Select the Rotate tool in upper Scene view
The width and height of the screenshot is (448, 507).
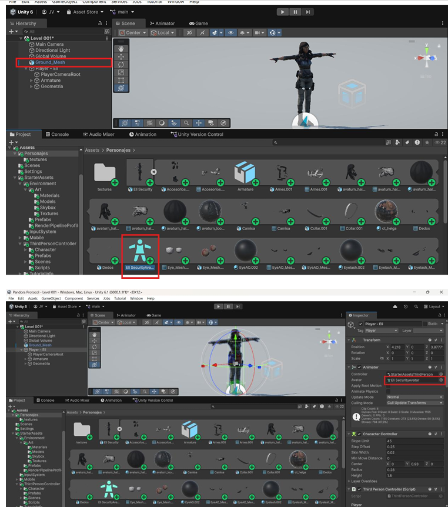121,65
